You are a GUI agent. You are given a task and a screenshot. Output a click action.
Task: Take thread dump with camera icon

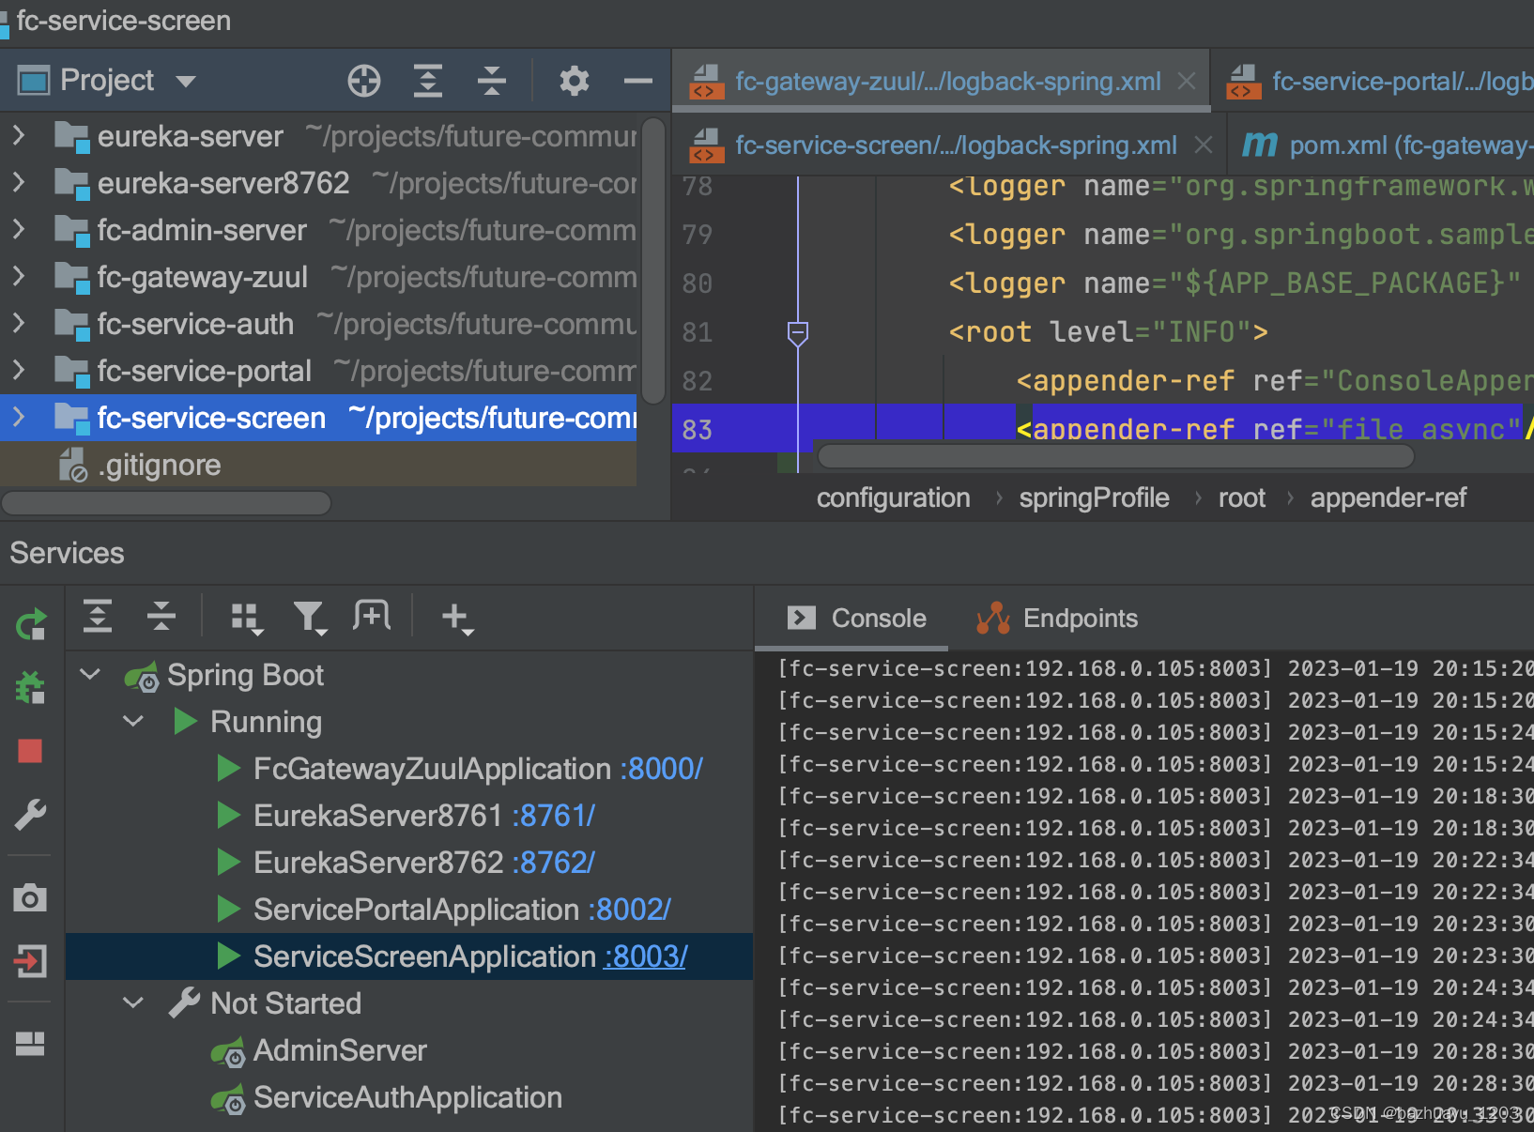coord(30,898)
